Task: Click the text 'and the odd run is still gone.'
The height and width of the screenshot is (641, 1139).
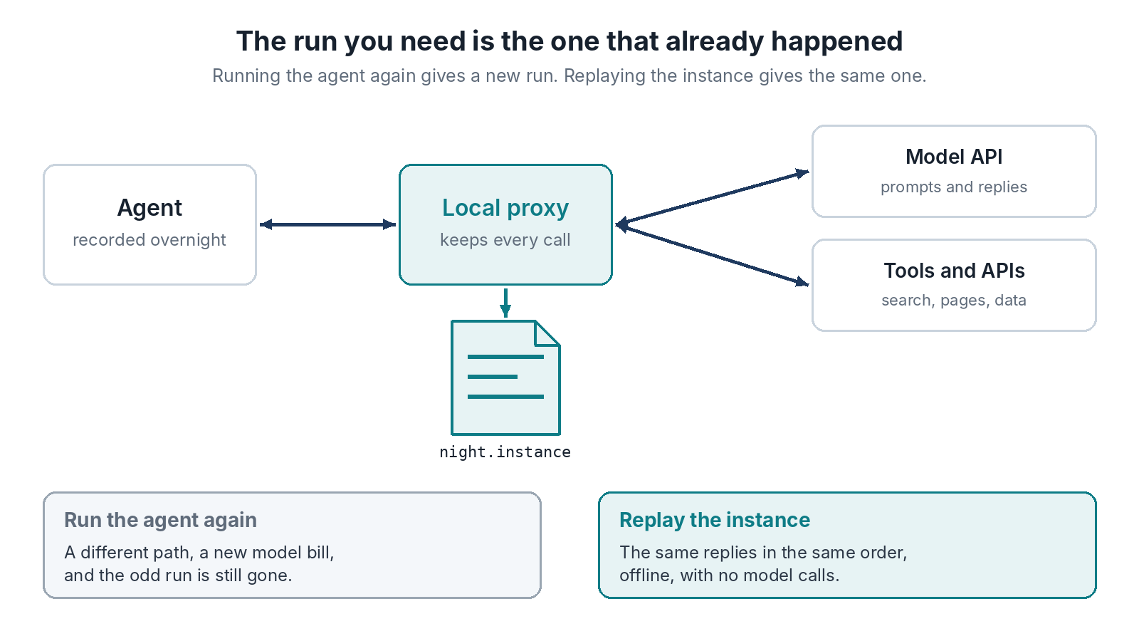Action: [x=178, y=575]
